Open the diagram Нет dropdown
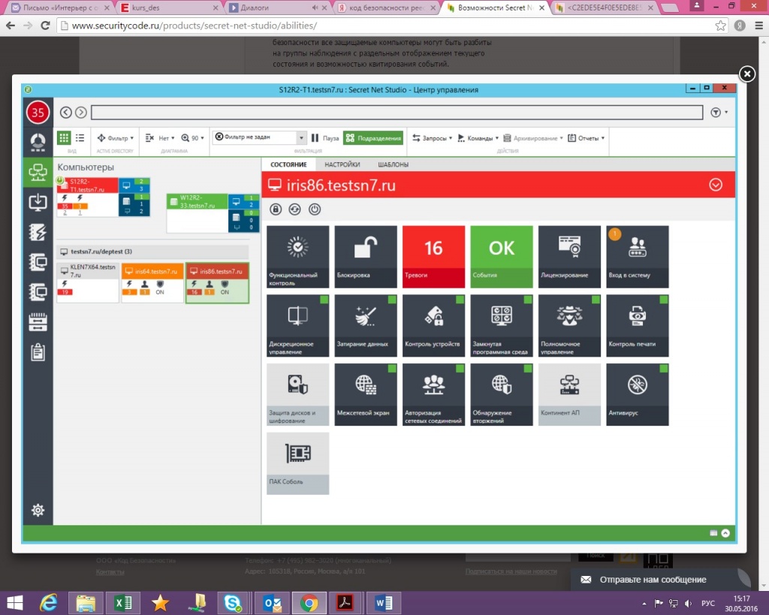The image size is (769, 615). (x=160, y=138)
